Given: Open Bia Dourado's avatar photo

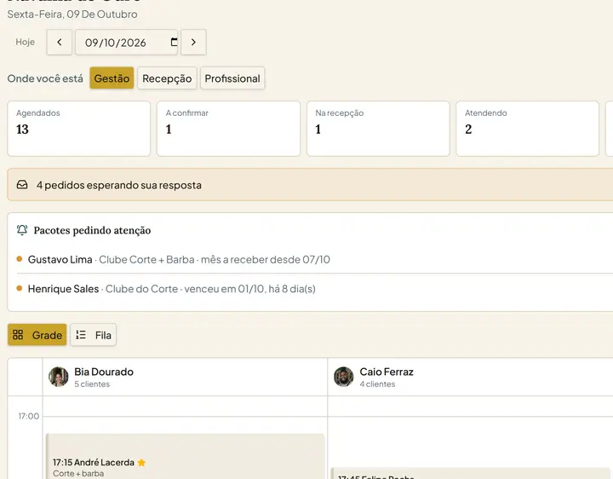Looking at the screenshot, I should [59, 377].
